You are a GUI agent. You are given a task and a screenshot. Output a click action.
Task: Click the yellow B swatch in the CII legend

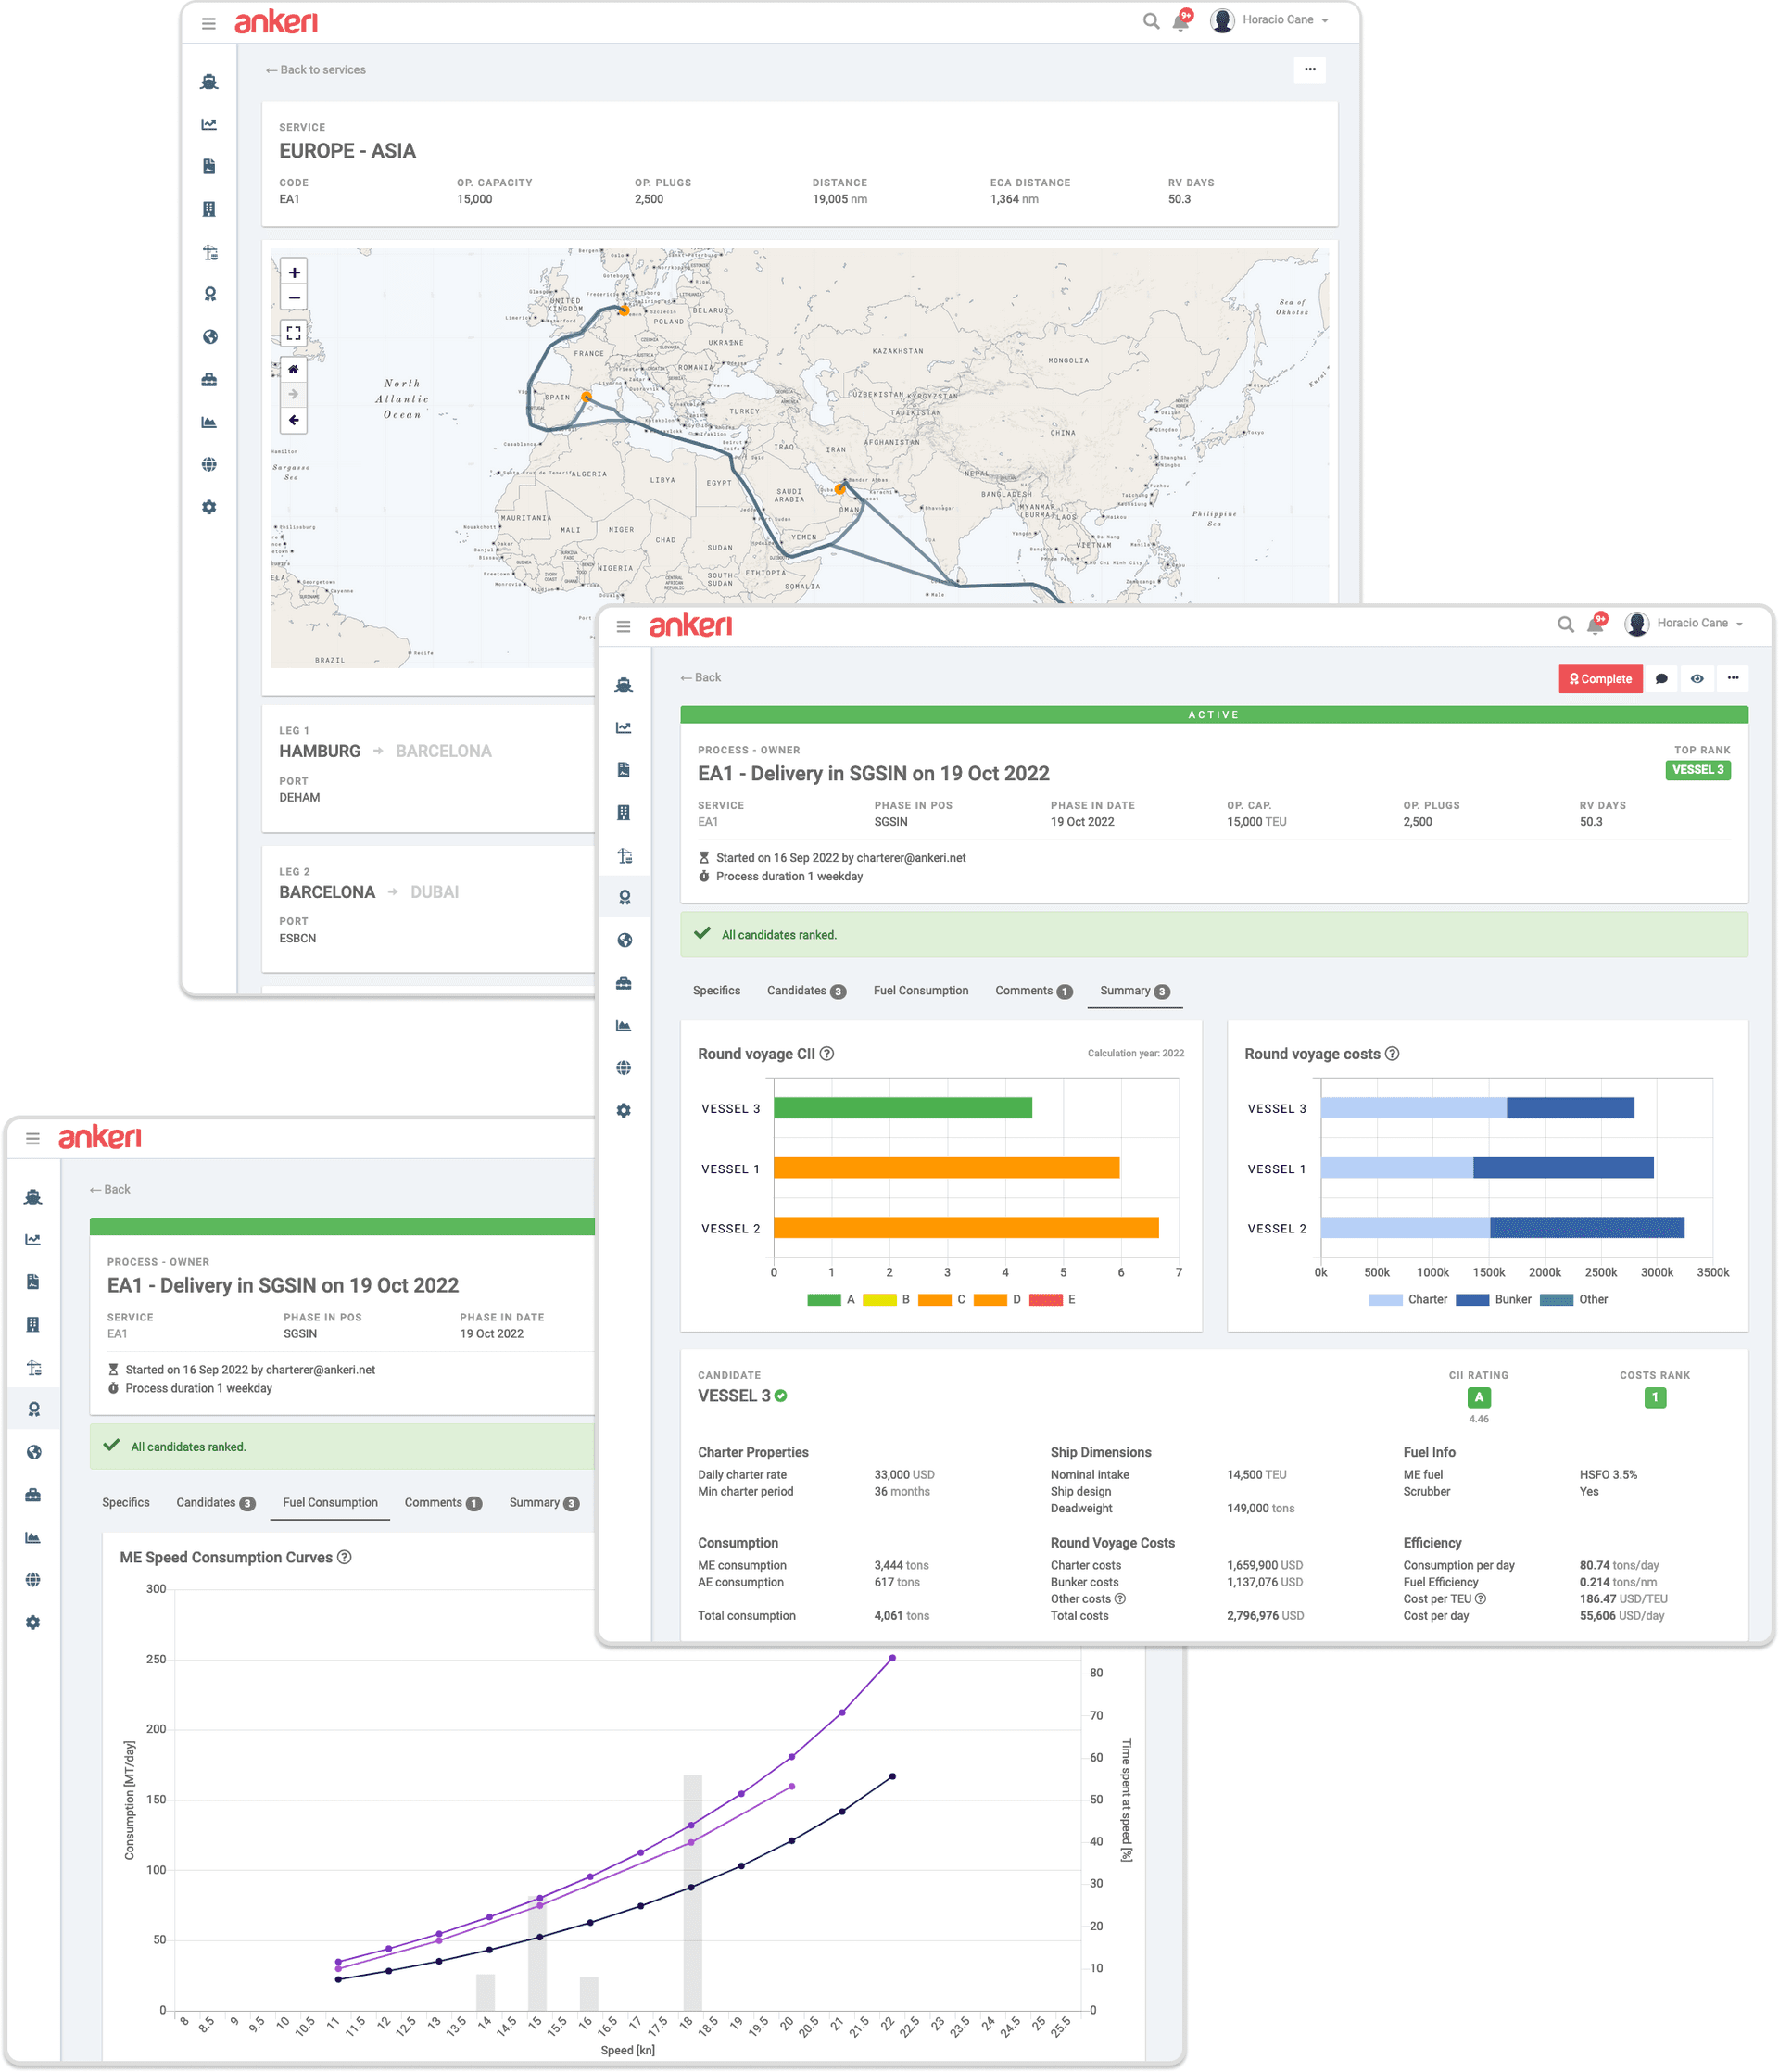(879, 1300)
